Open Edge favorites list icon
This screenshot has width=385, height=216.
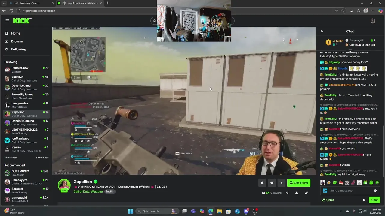359,11
